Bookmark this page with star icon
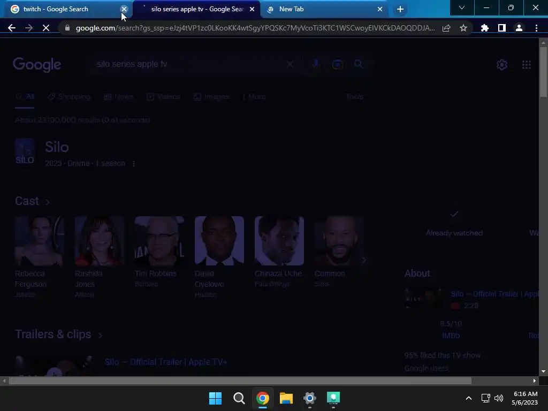The image size is (548, 411). tap(463, 28)
